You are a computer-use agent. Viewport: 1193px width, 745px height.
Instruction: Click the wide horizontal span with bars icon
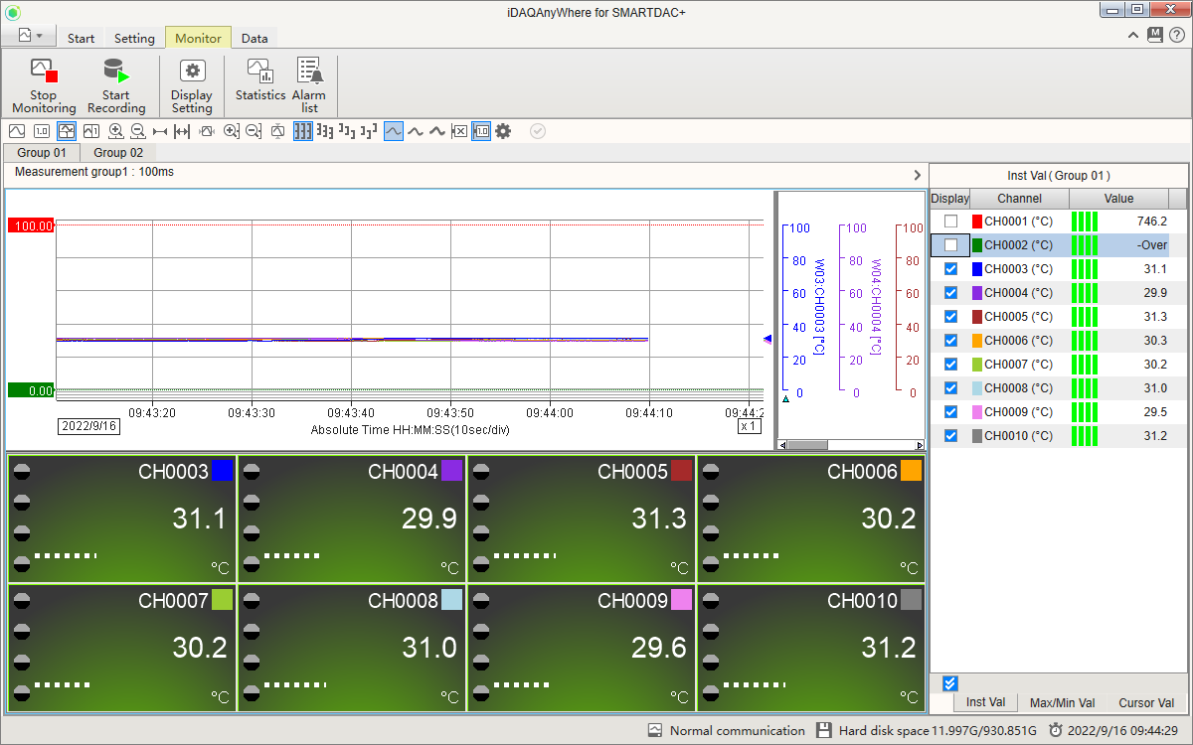click(182, 131)
